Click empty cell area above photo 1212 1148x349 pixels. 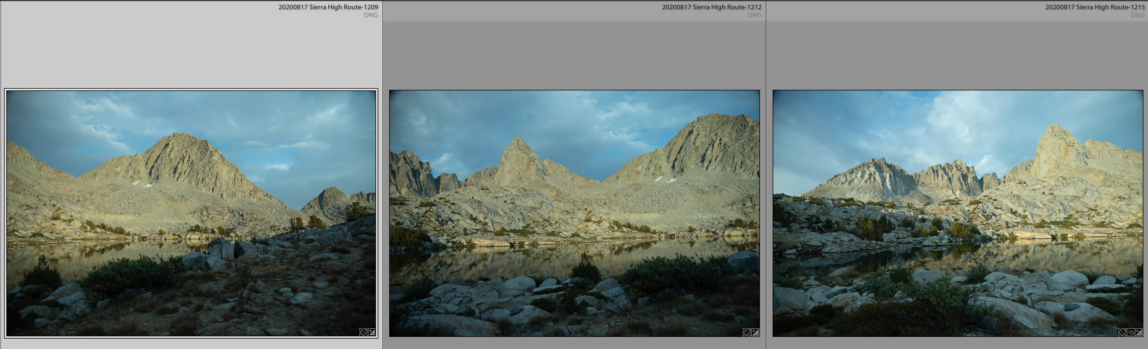tap(574, 56)
